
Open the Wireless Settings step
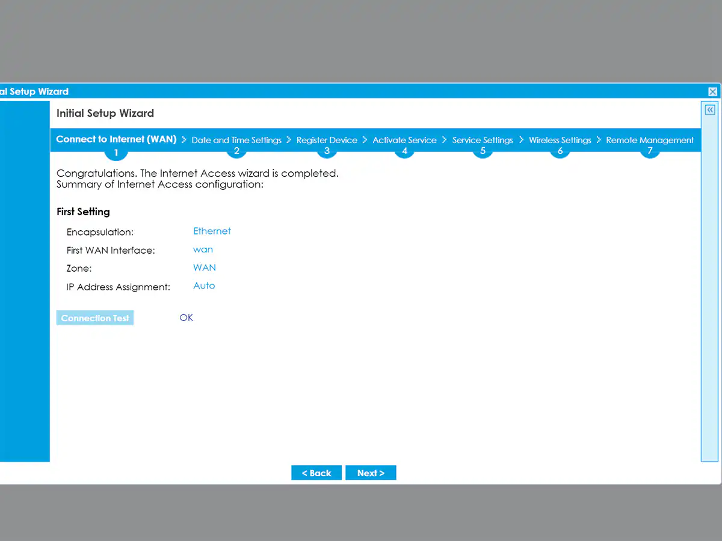pyautogui.click(x=560, y=140)
